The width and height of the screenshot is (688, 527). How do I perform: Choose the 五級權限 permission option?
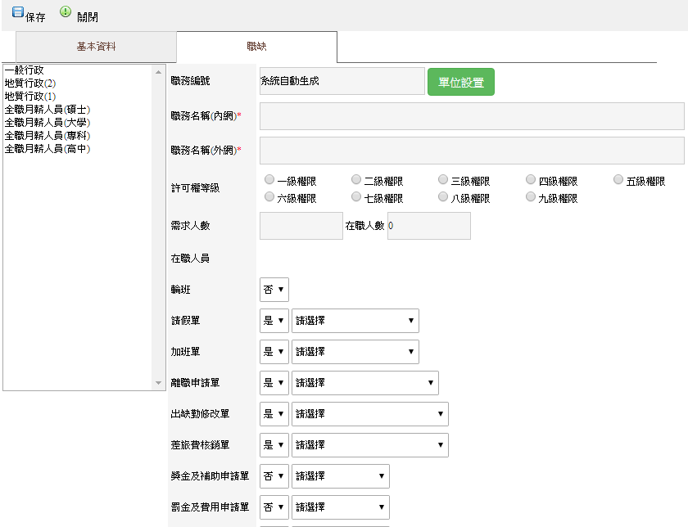[x=618, y=180]
